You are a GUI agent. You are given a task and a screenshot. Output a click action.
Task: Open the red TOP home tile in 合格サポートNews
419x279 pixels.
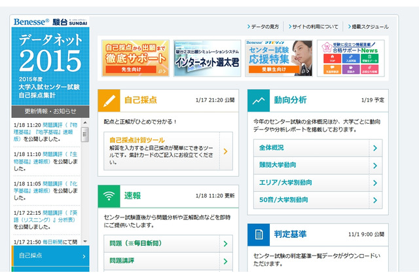click(x=332, y=58)
